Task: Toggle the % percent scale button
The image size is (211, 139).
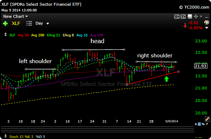Action: tap(203, 124)
